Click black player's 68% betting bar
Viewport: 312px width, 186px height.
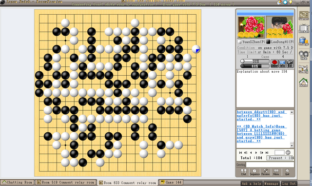coord(255,66)
